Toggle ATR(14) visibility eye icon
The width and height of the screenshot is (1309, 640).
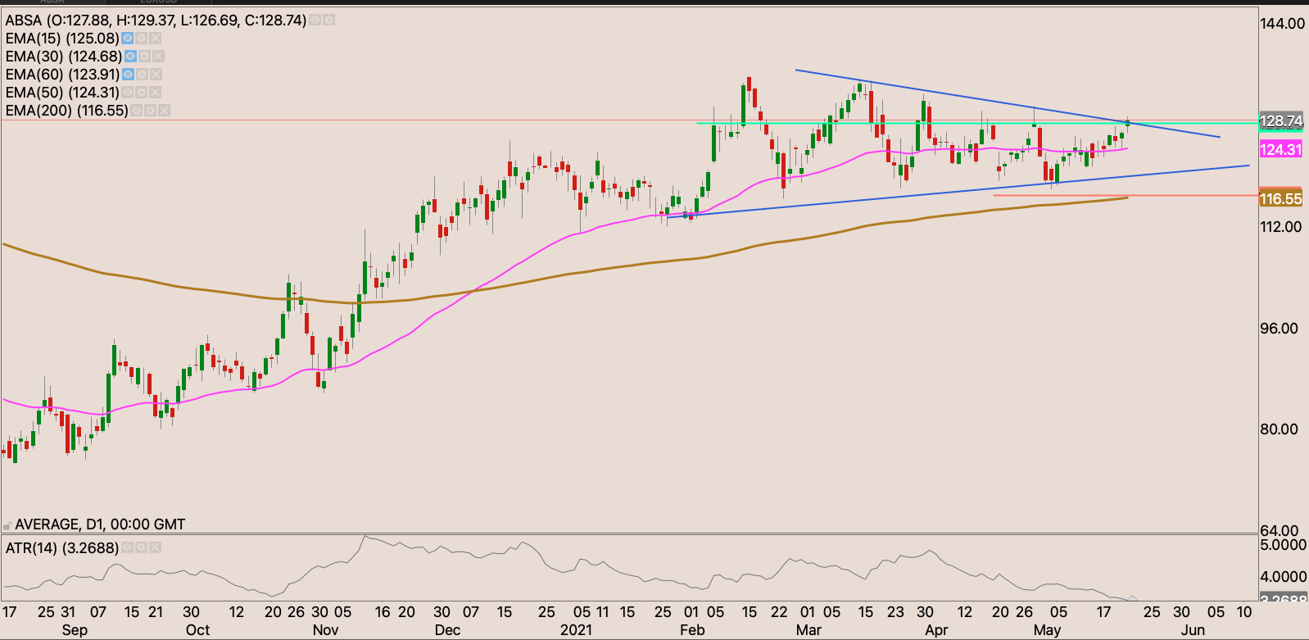pos(128,547)
